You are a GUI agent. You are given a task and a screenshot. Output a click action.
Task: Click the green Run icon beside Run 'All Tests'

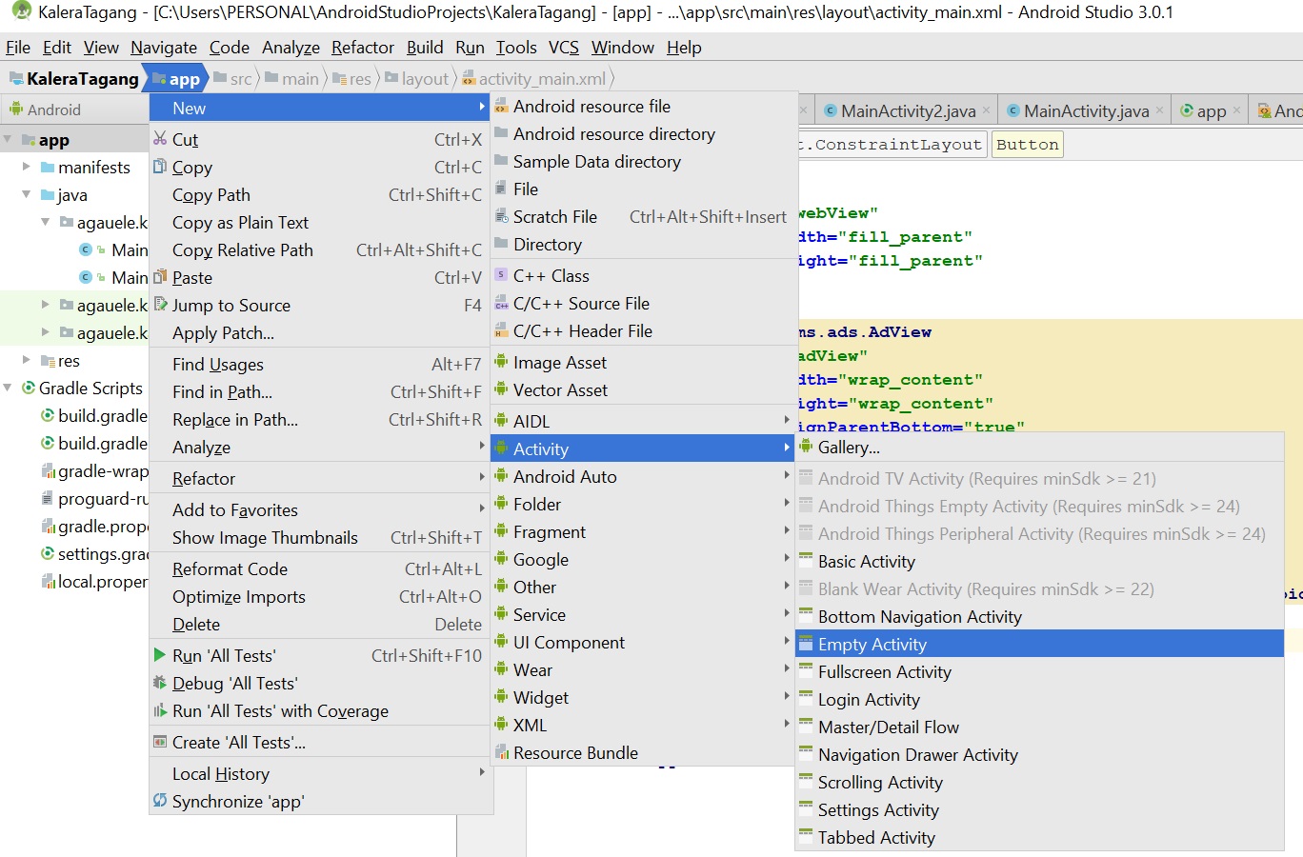click(159, 654)
